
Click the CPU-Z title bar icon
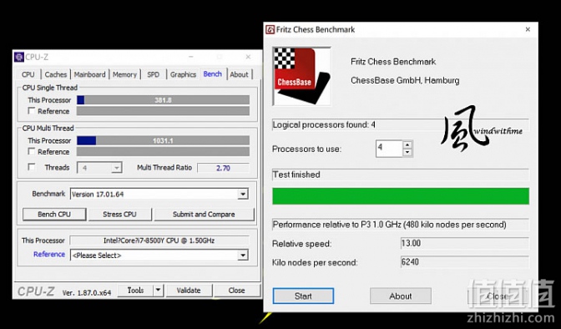click(x=19, y=57)
